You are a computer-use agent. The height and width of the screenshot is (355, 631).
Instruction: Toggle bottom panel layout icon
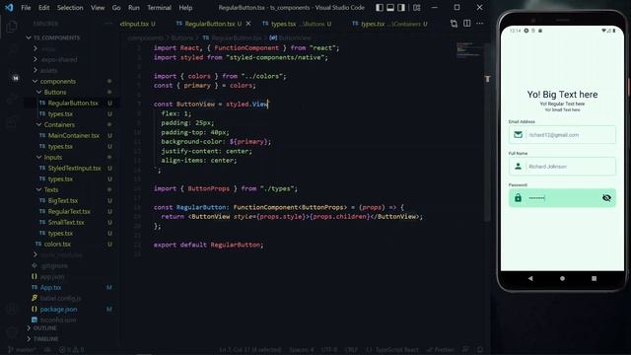390,8
